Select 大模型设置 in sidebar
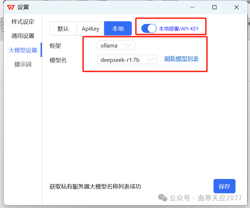250x208 pixels. pyautogui.click(x=23, y=50)
